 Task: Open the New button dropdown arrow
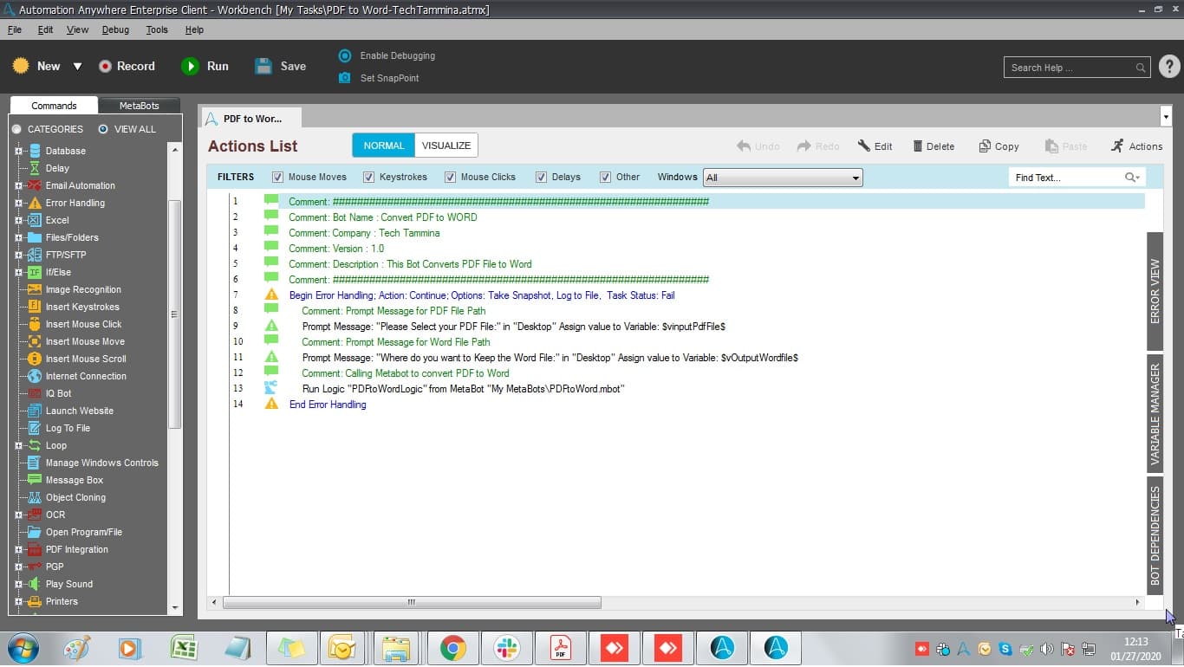77,67
